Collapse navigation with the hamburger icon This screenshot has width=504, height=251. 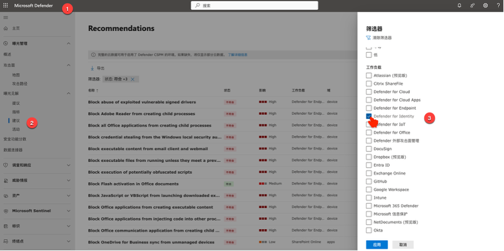(x=5, y=17)
